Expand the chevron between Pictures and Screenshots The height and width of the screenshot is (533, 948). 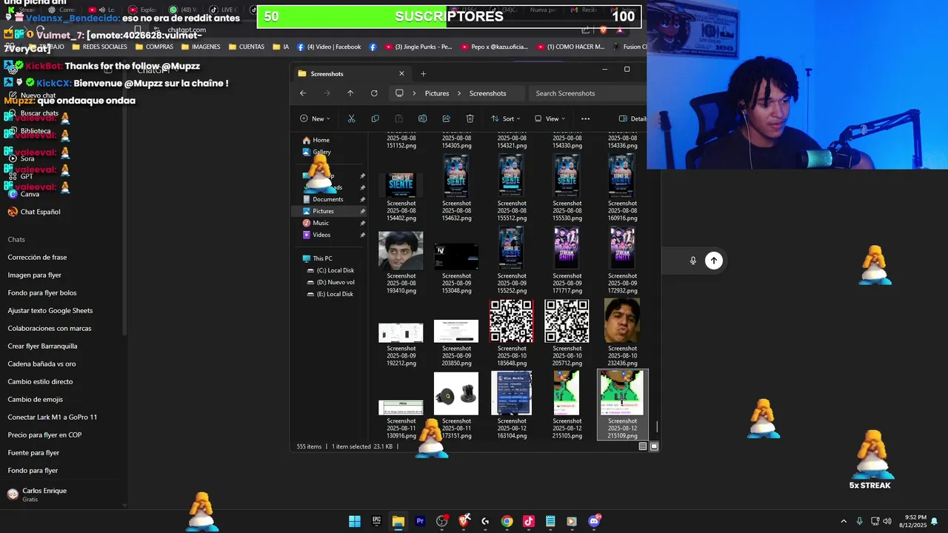(x=459, y=93)
